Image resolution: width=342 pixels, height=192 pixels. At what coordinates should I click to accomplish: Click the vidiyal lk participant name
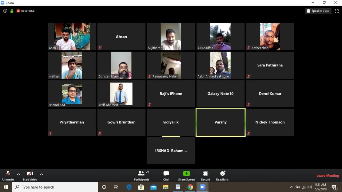[x=171, y=122]
